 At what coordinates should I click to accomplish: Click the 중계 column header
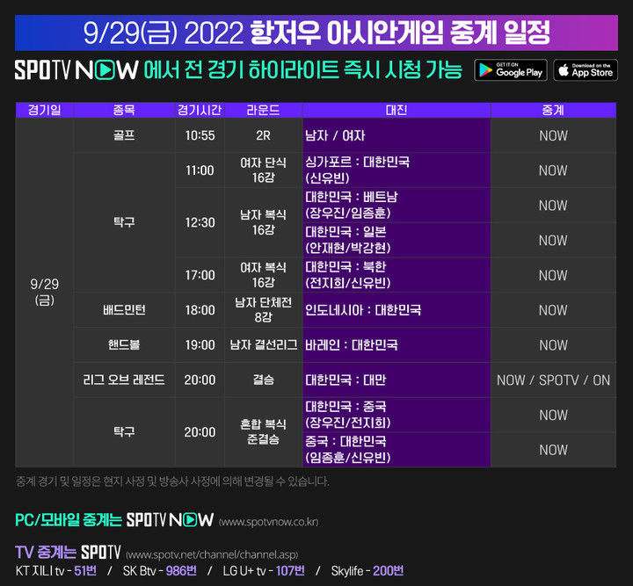554,110
